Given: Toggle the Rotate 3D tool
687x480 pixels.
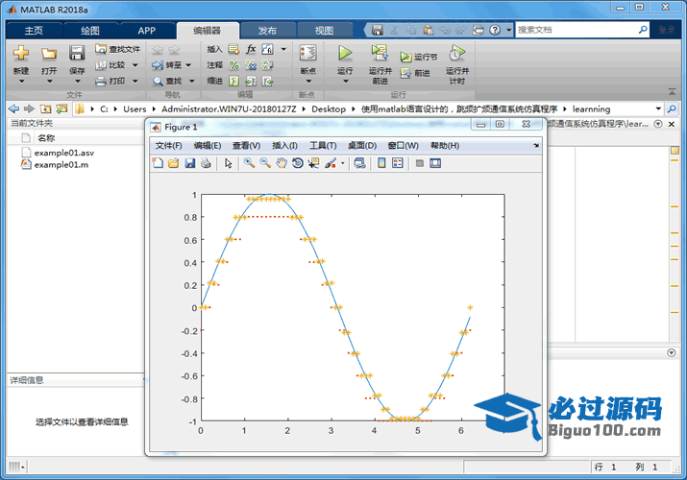Looking at the screenshot, I should [x=298, y=163].
